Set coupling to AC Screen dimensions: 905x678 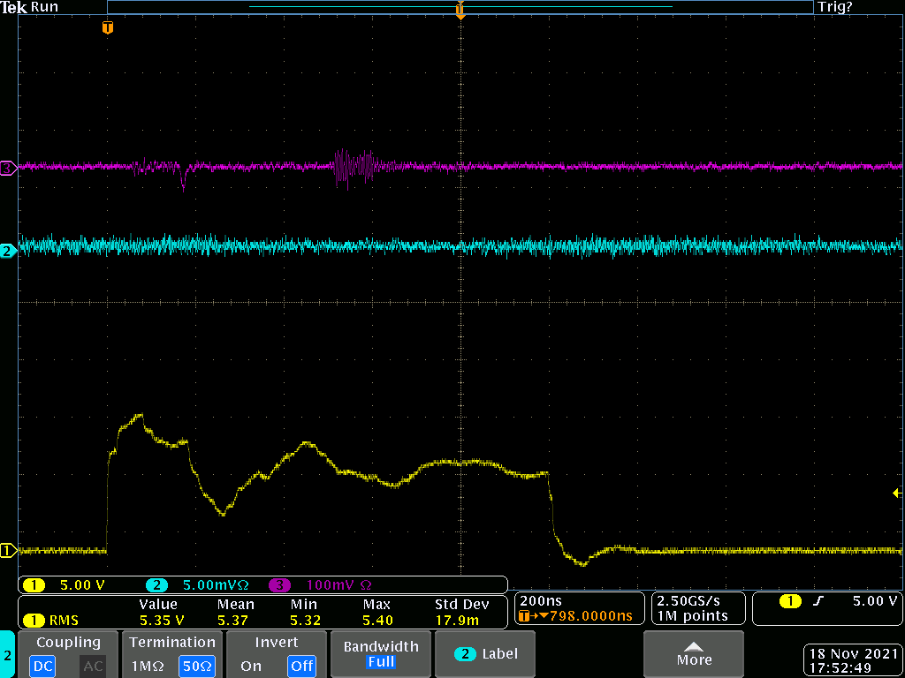click(93, 666)
